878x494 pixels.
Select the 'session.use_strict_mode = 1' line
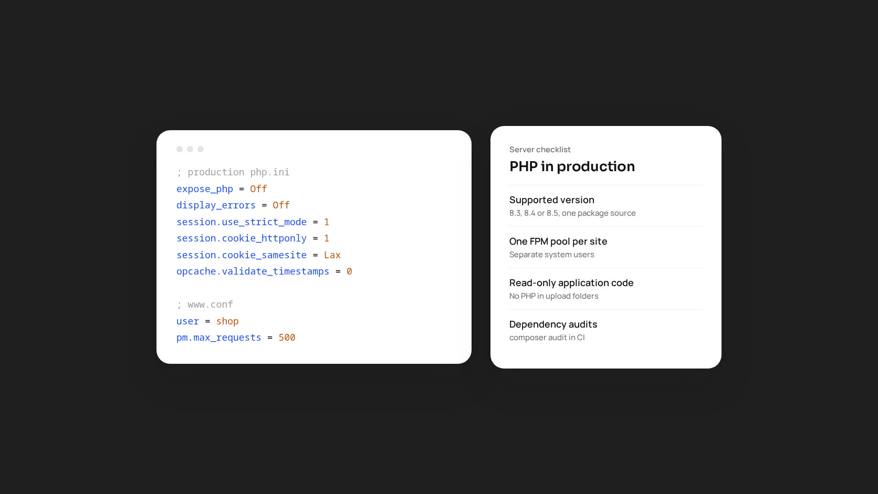click(x=253, y=222)
